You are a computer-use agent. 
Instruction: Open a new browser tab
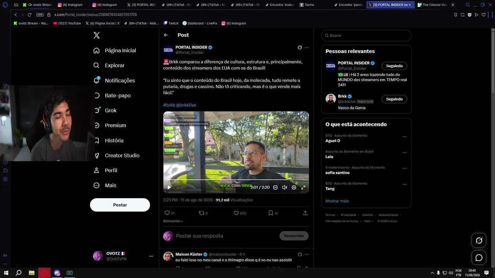tap(453, 5)
